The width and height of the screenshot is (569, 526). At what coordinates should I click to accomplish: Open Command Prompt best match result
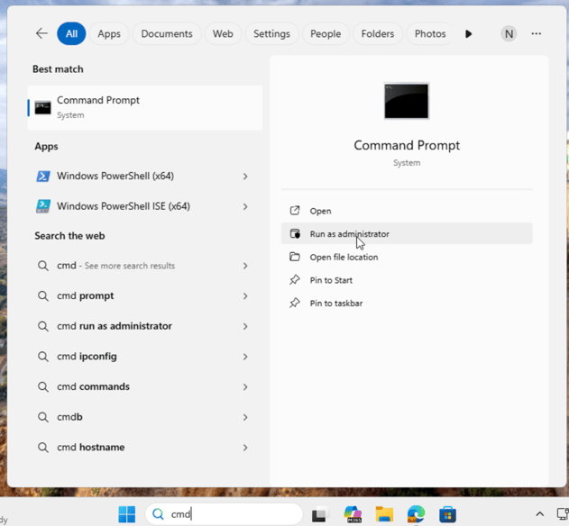(x=145, y=108)
